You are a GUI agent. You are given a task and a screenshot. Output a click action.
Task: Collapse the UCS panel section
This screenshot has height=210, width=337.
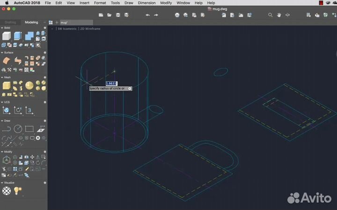tap(2, 102)
